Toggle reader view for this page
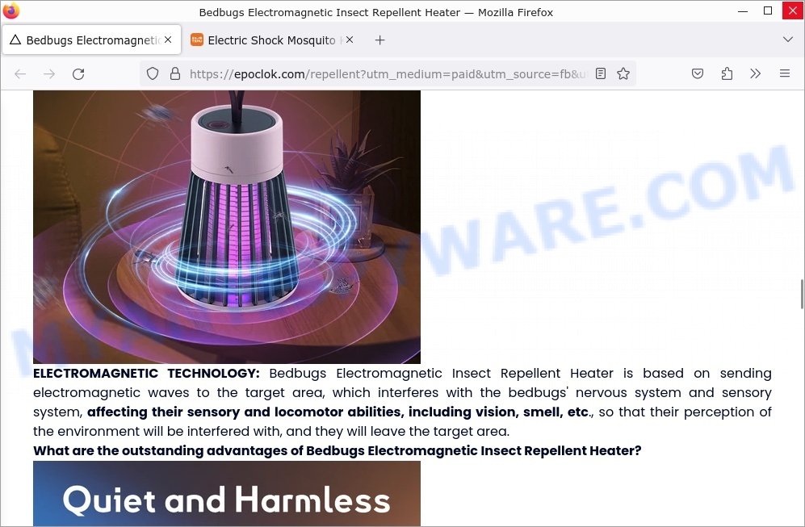The width and height of the screenshot is (805, 527). pyautogui.click(x=601, y=73)
